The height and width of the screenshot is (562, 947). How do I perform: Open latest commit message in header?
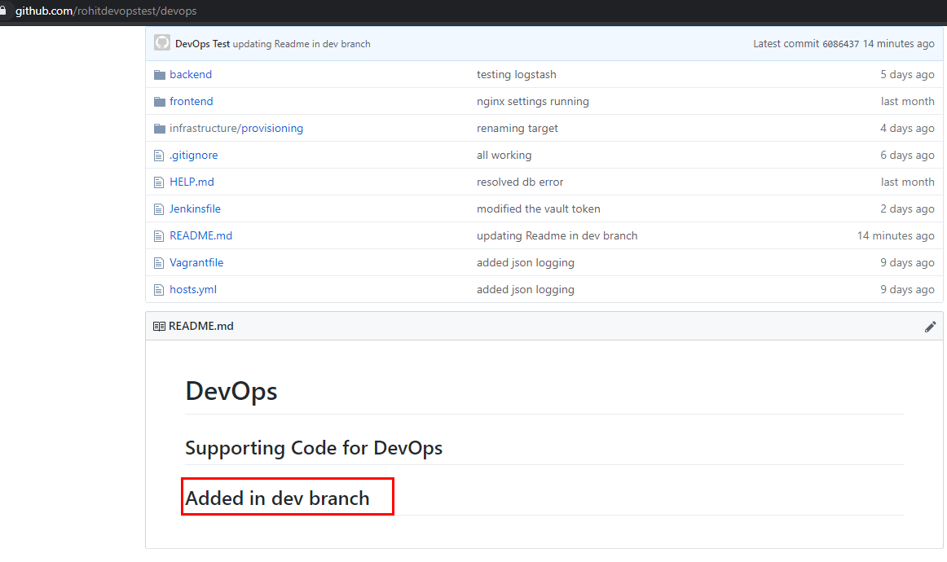click(x=302, y=43)
